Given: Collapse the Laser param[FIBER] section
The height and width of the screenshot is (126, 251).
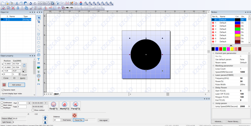Looking at the screenshot, I should point(213,75).
